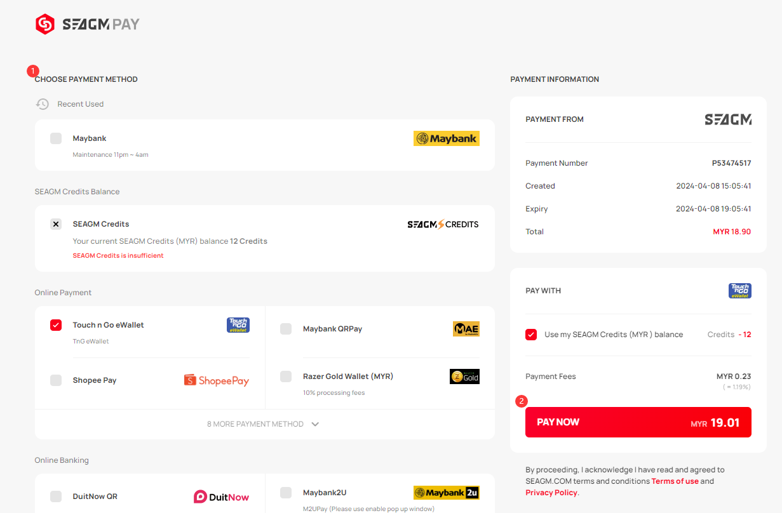Click the Choose Payment Method heading

[86, 79]
